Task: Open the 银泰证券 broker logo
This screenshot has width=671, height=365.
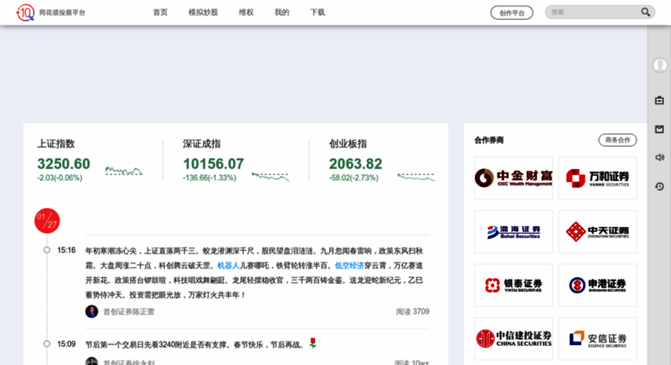Action: 514,285
